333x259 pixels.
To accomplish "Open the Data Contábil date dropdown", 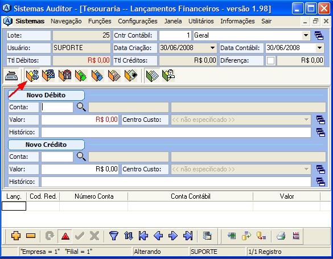I will [319, 48].
